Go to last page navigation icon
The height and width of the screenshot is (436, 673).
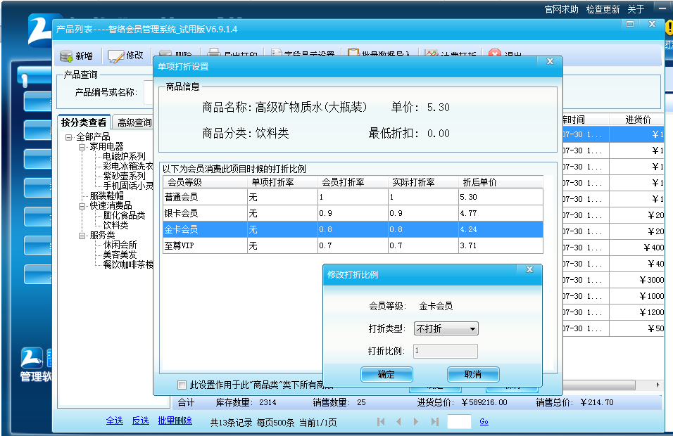coord(435,422)
